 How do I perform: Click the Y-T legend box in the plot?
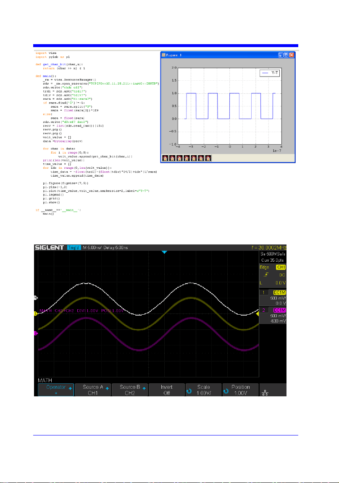coord(269,73)
